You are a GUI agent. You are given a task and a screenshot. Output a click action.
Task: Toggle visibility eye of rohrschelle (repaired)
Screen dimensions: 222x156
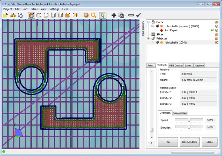pyautogui.click(x=161, y=26)
